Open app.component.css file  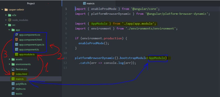[30, 35]
